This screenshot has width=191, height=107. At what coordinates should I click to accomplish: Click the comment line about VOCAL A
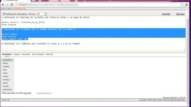point(41,44)
